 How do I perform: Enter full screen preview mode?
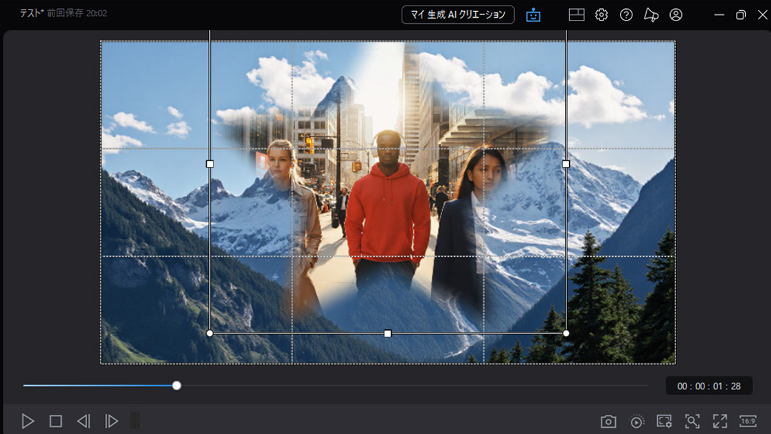(719, 420)
